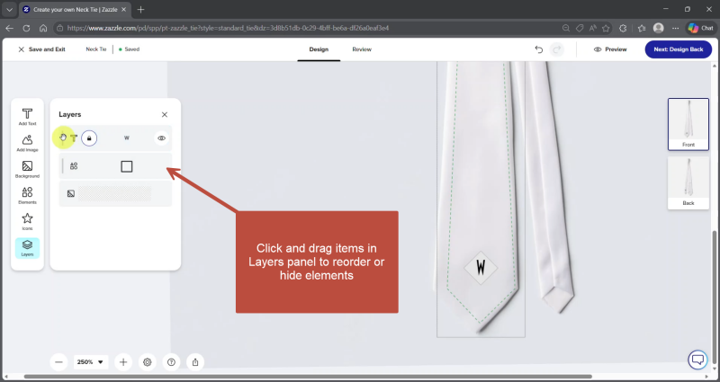Select the background layer row
The width and height of the screenshot is (720, 382).
tap(115, 193)
